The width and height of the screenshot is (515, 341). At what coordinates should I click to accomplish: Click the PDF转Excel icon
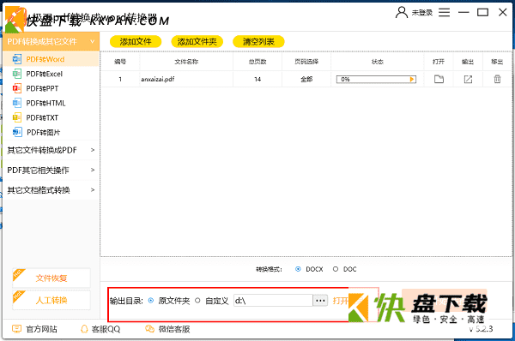click(17, 74)
